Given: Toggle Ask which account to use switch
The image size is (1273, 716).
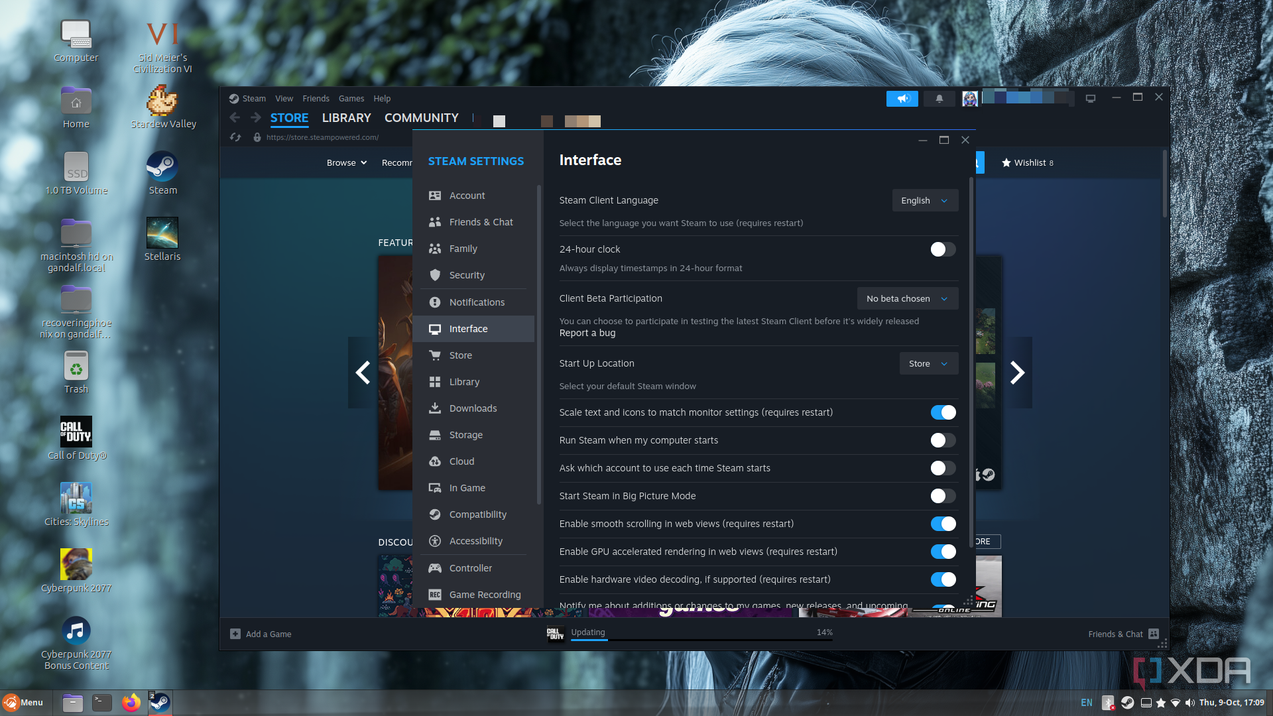Looking at the screenshot, I should click(943, 468).
